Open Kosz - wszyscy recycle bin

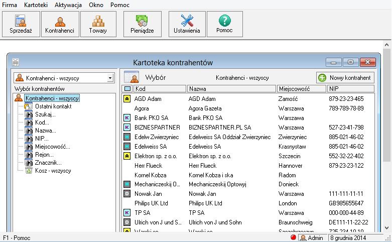click(53, 171)
